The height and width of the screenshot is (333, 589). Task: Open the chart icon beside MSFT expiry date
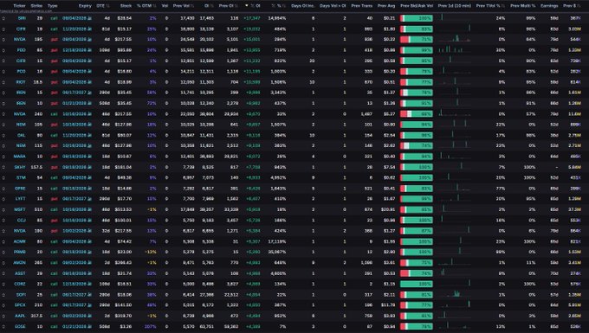tap(89, 209)
